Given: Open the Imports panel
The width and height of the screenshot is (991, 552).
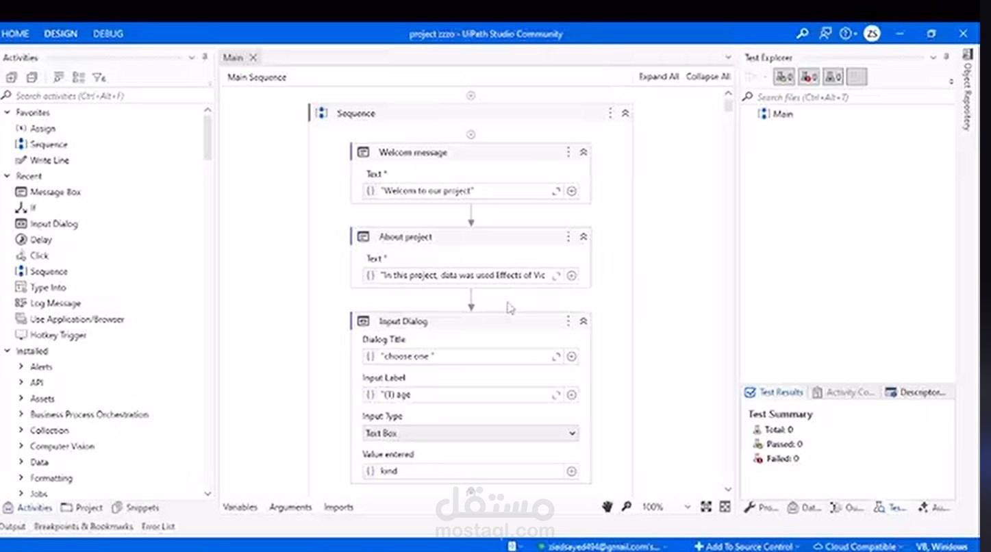Looking at the screenshot, I should point(339,507).
